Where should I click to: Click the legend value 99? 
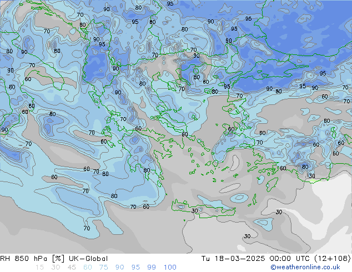152,268
